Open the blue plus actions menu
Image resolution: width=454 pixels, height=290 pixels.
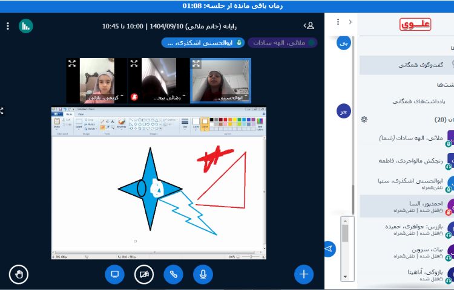(x=304, y=274)
